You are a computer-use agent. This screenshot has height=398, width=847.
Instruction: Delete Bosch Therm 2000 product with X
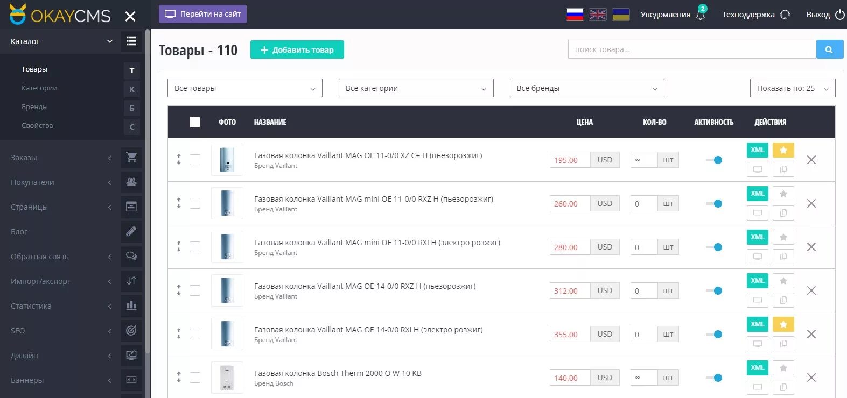(x=811, y=378)
